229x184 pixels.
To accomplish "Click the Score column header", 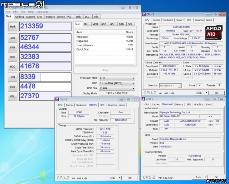I will pos(121,32).
